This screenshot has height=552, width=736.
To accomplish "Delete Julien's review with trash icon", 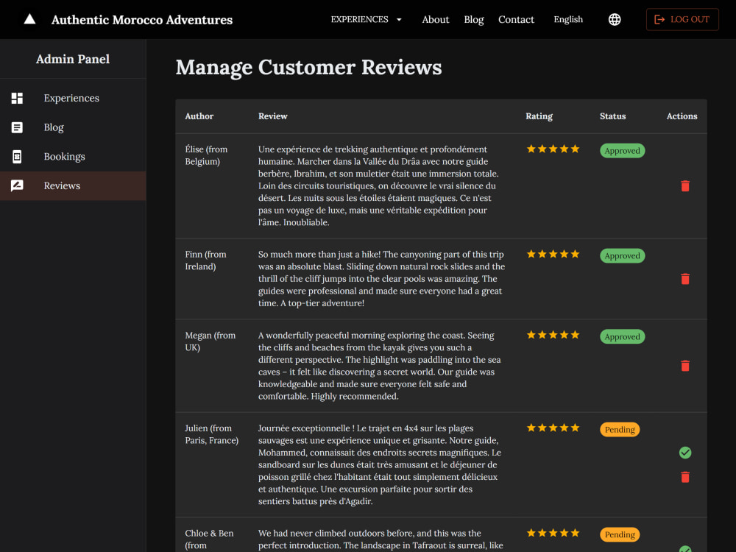I will pos(685,477).
